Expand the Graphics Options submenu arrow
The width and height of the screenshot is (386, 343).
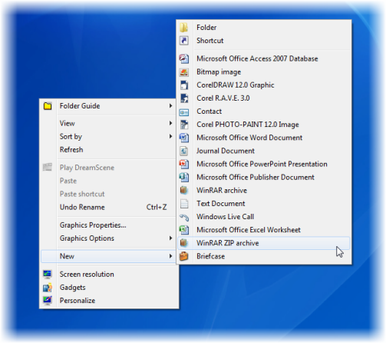[170, 238]
